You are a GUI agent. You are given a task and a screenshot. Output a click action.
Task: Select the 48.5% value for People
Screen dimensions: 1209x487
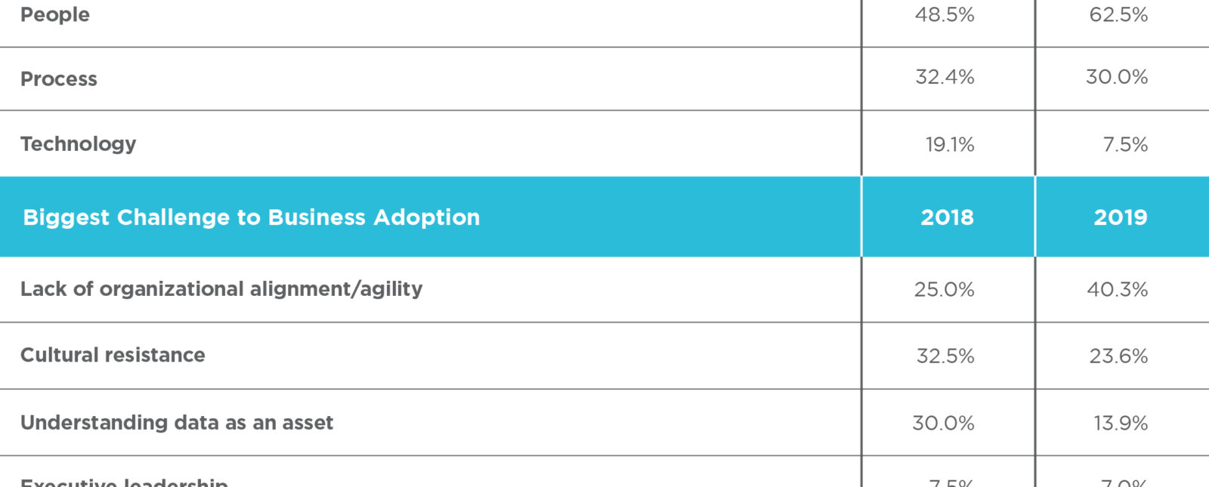(x=945, y=15)
